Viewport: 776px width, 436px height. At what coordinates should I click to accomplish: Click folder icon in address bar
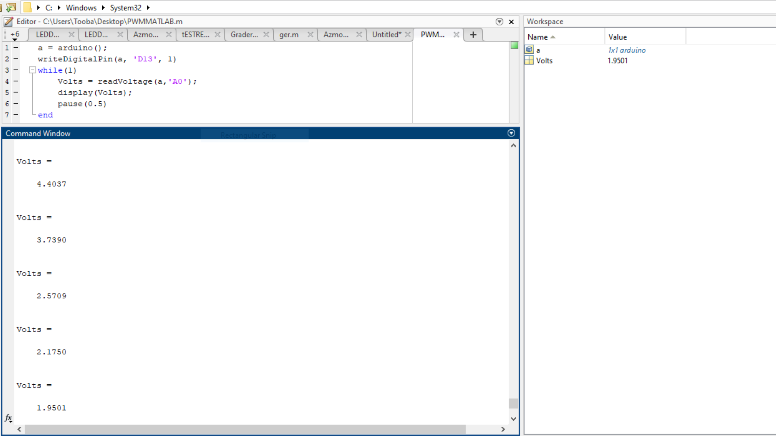(x=27, y=8)
